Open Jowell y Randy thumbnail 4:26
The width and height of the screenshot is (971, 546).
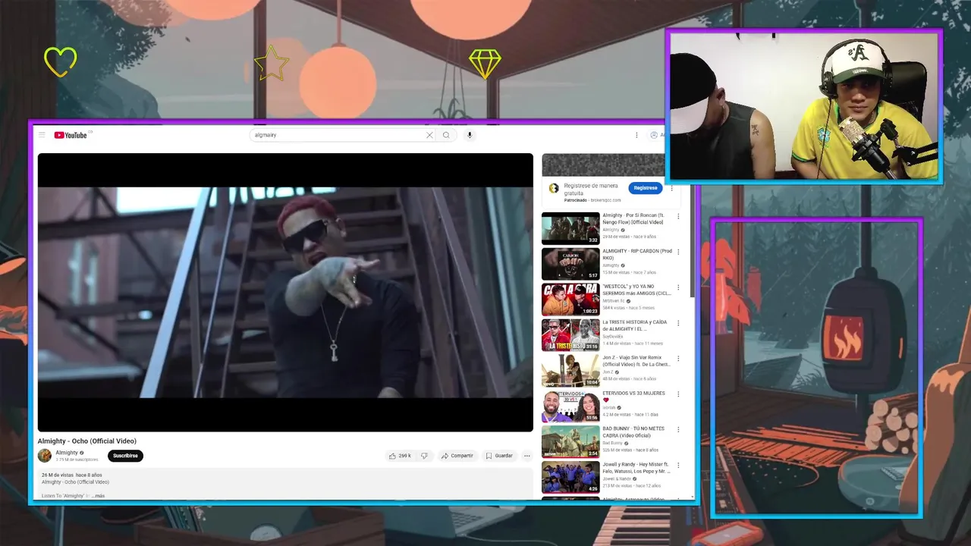570,477
